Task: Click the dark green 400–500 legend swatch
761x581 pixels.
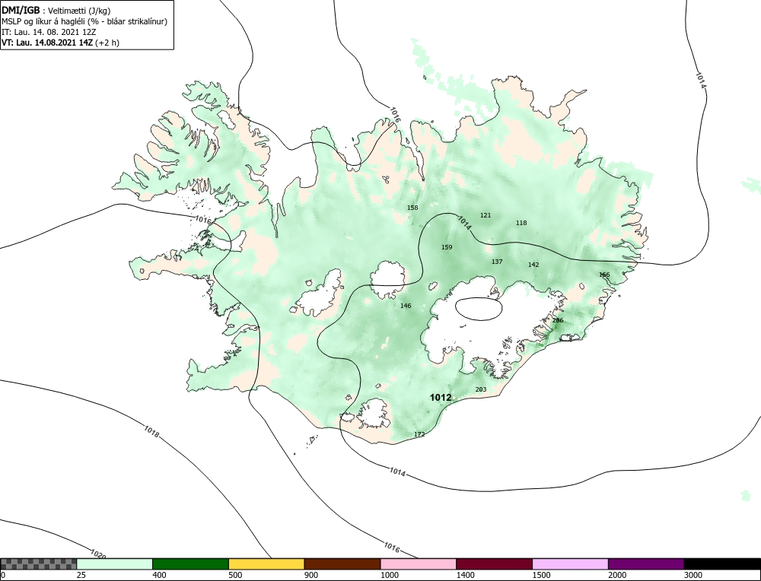Action: (x=190, y=564)
